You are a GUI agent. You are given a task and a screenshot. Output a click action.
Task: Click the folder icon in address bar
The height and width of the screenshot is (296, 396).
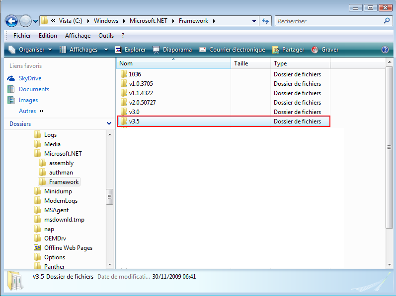[x=44, y=21]
